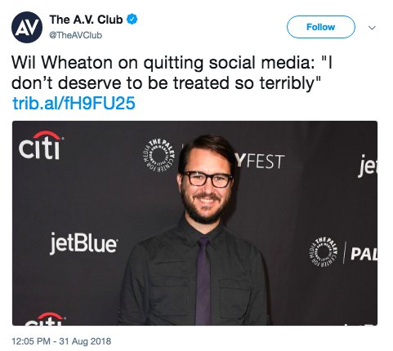Click the partial Citi logo at photo bottom

click(x=45, y=319)
